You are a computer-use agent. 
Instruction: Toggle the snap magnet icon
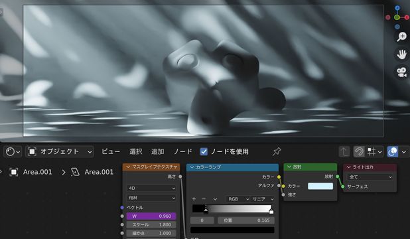click(x=359, y=151)
